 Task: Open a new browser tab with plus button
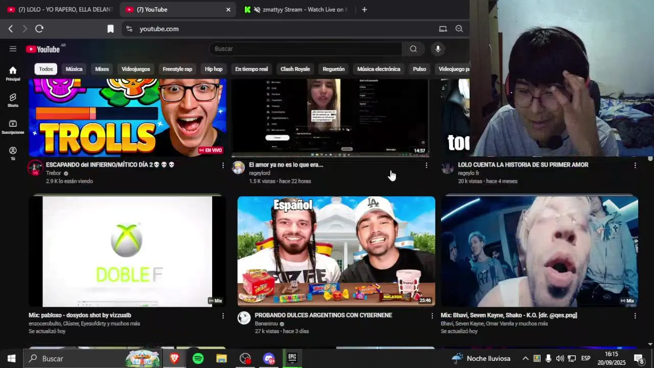tap(364, 9)
